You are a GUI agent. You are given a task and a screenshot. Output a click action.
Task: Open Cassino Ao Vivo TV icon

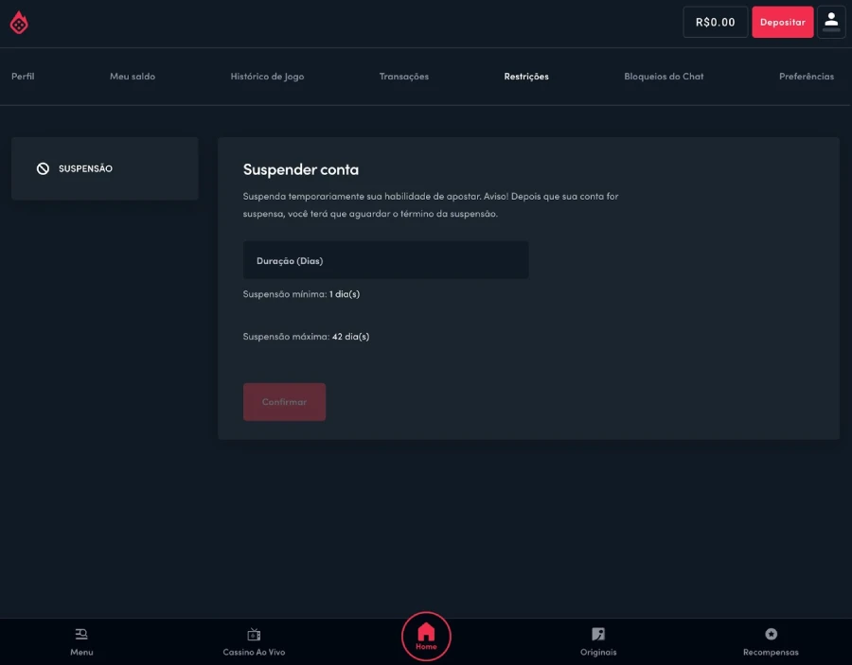[254, 634]
